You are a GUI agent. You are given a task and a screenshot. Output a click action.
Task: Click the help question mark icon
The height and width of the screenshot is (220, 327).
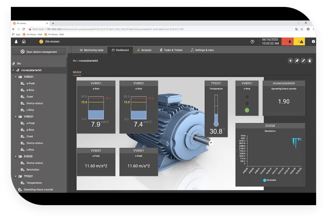(252, 42)
